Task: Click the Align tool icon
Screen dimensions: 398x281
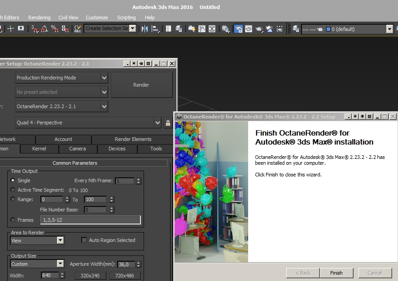Action: tap(155, 29)
